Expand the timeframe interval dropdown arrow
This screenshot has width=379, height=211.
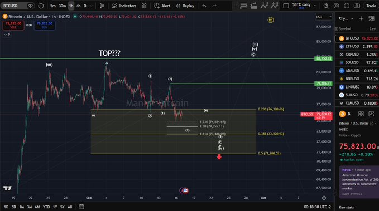(x=91, y=6)
